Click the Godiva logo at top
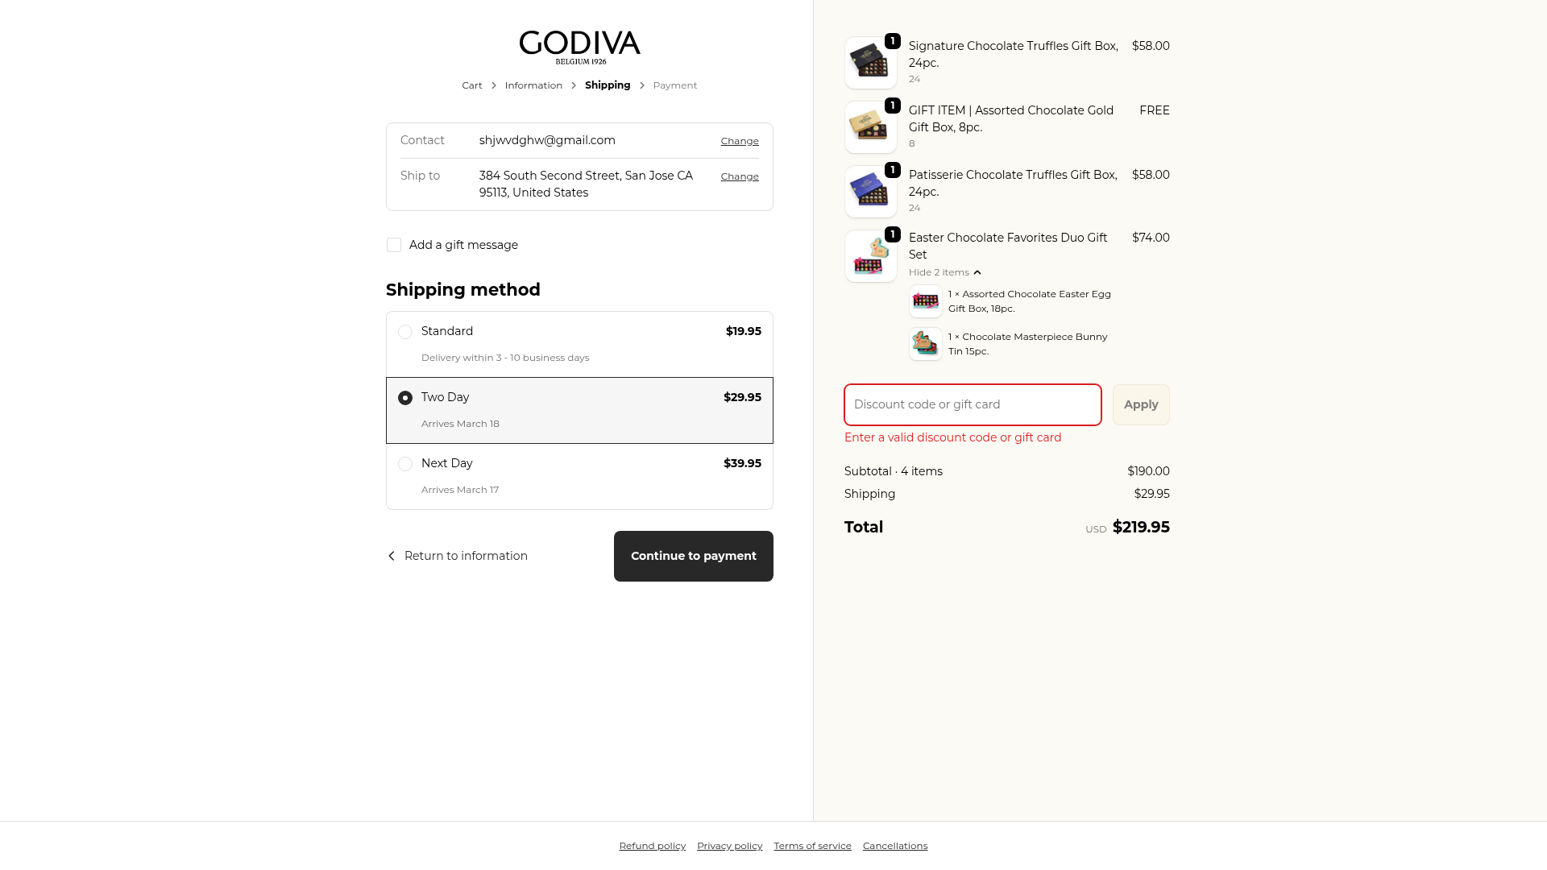The width and height of the screenshot is (1547, 870). click(x=579, y=47)
